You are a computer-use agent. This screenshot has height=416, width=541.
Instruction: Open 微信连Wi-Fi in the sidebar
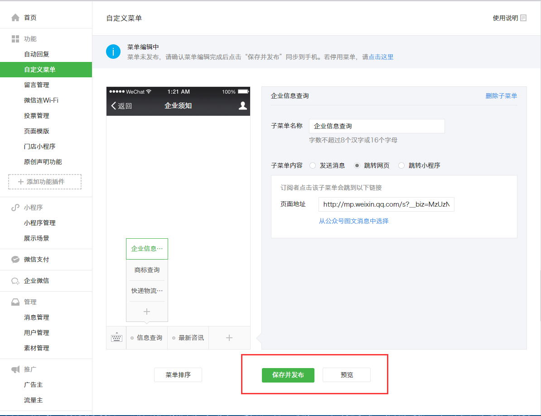pos(41,100)
